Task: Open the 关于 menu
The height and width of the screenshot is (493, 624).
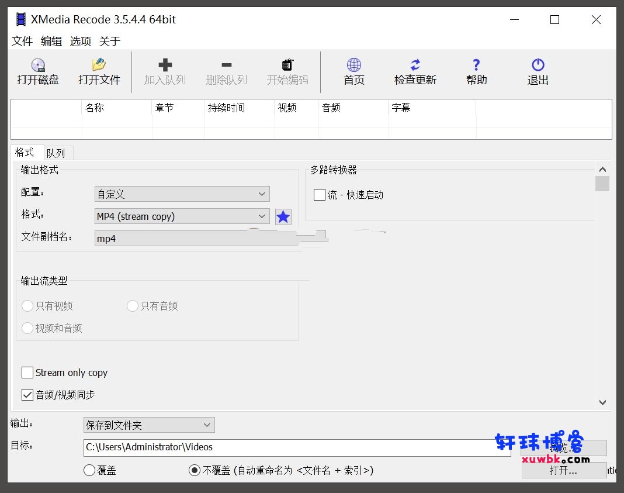Action: (110, 41)
